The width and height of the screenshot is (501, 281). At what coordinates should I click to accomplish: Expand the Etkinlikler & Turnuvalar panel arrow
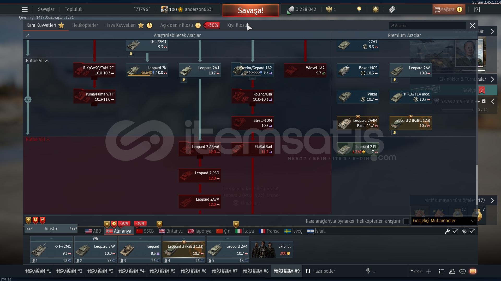(x=492, y=79)
